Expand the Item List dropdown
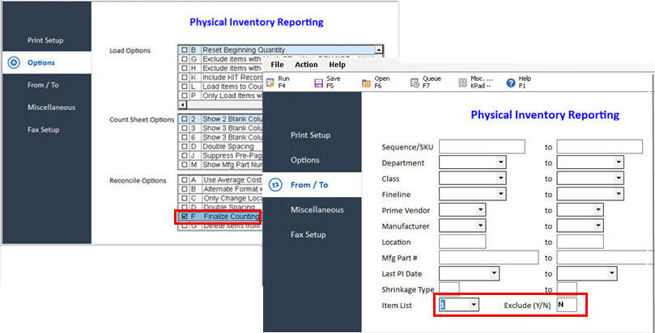Image resolution: width=655 pixels, height=333 pixels. click(x=474, y=305)
